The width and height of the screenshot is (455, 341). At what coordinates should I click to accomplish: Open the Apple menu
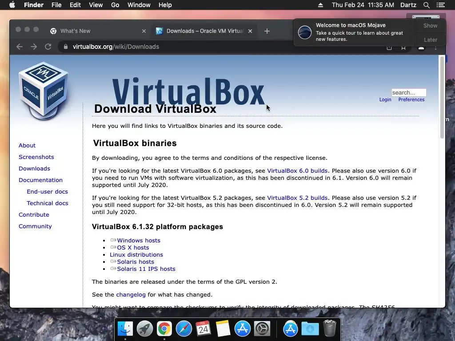pos(12,5)
